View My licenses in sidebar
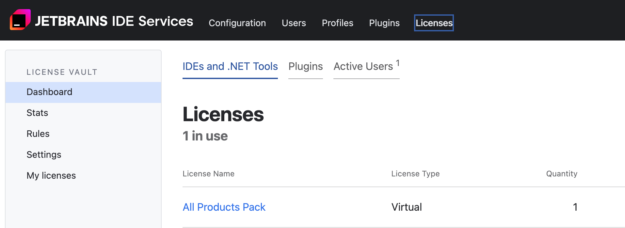Screen dimensions: 625x228 point(83,176)
